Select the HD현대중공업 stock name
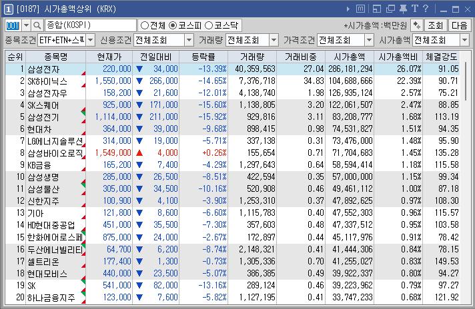475x309 pixels. tap(51, 225)
